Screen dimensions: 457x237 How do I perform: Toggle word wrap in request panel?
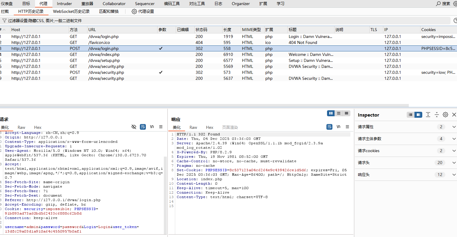(x=143, y=127)
